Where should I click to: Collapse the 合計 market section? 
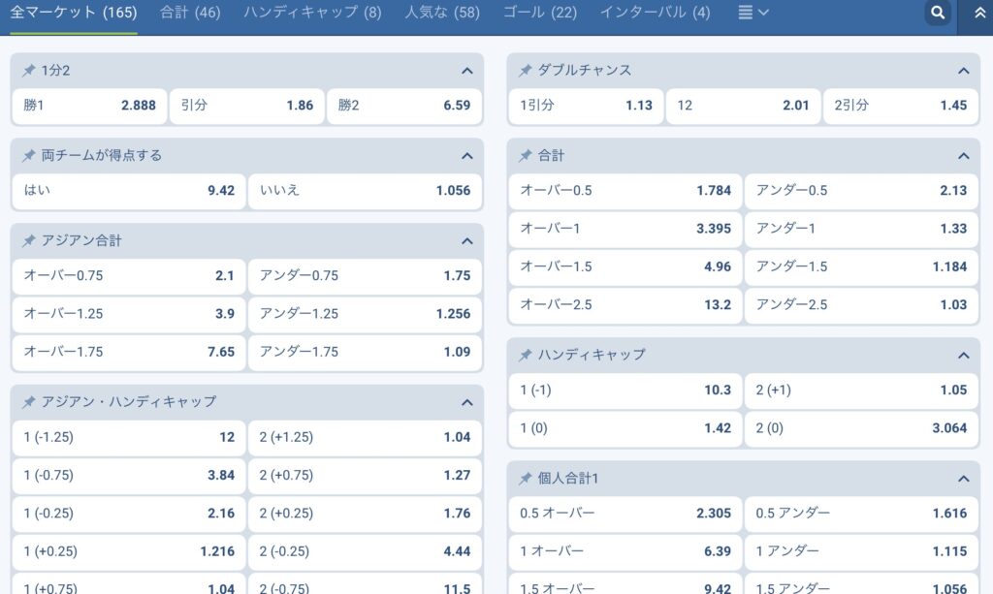[x=963, y=156]
